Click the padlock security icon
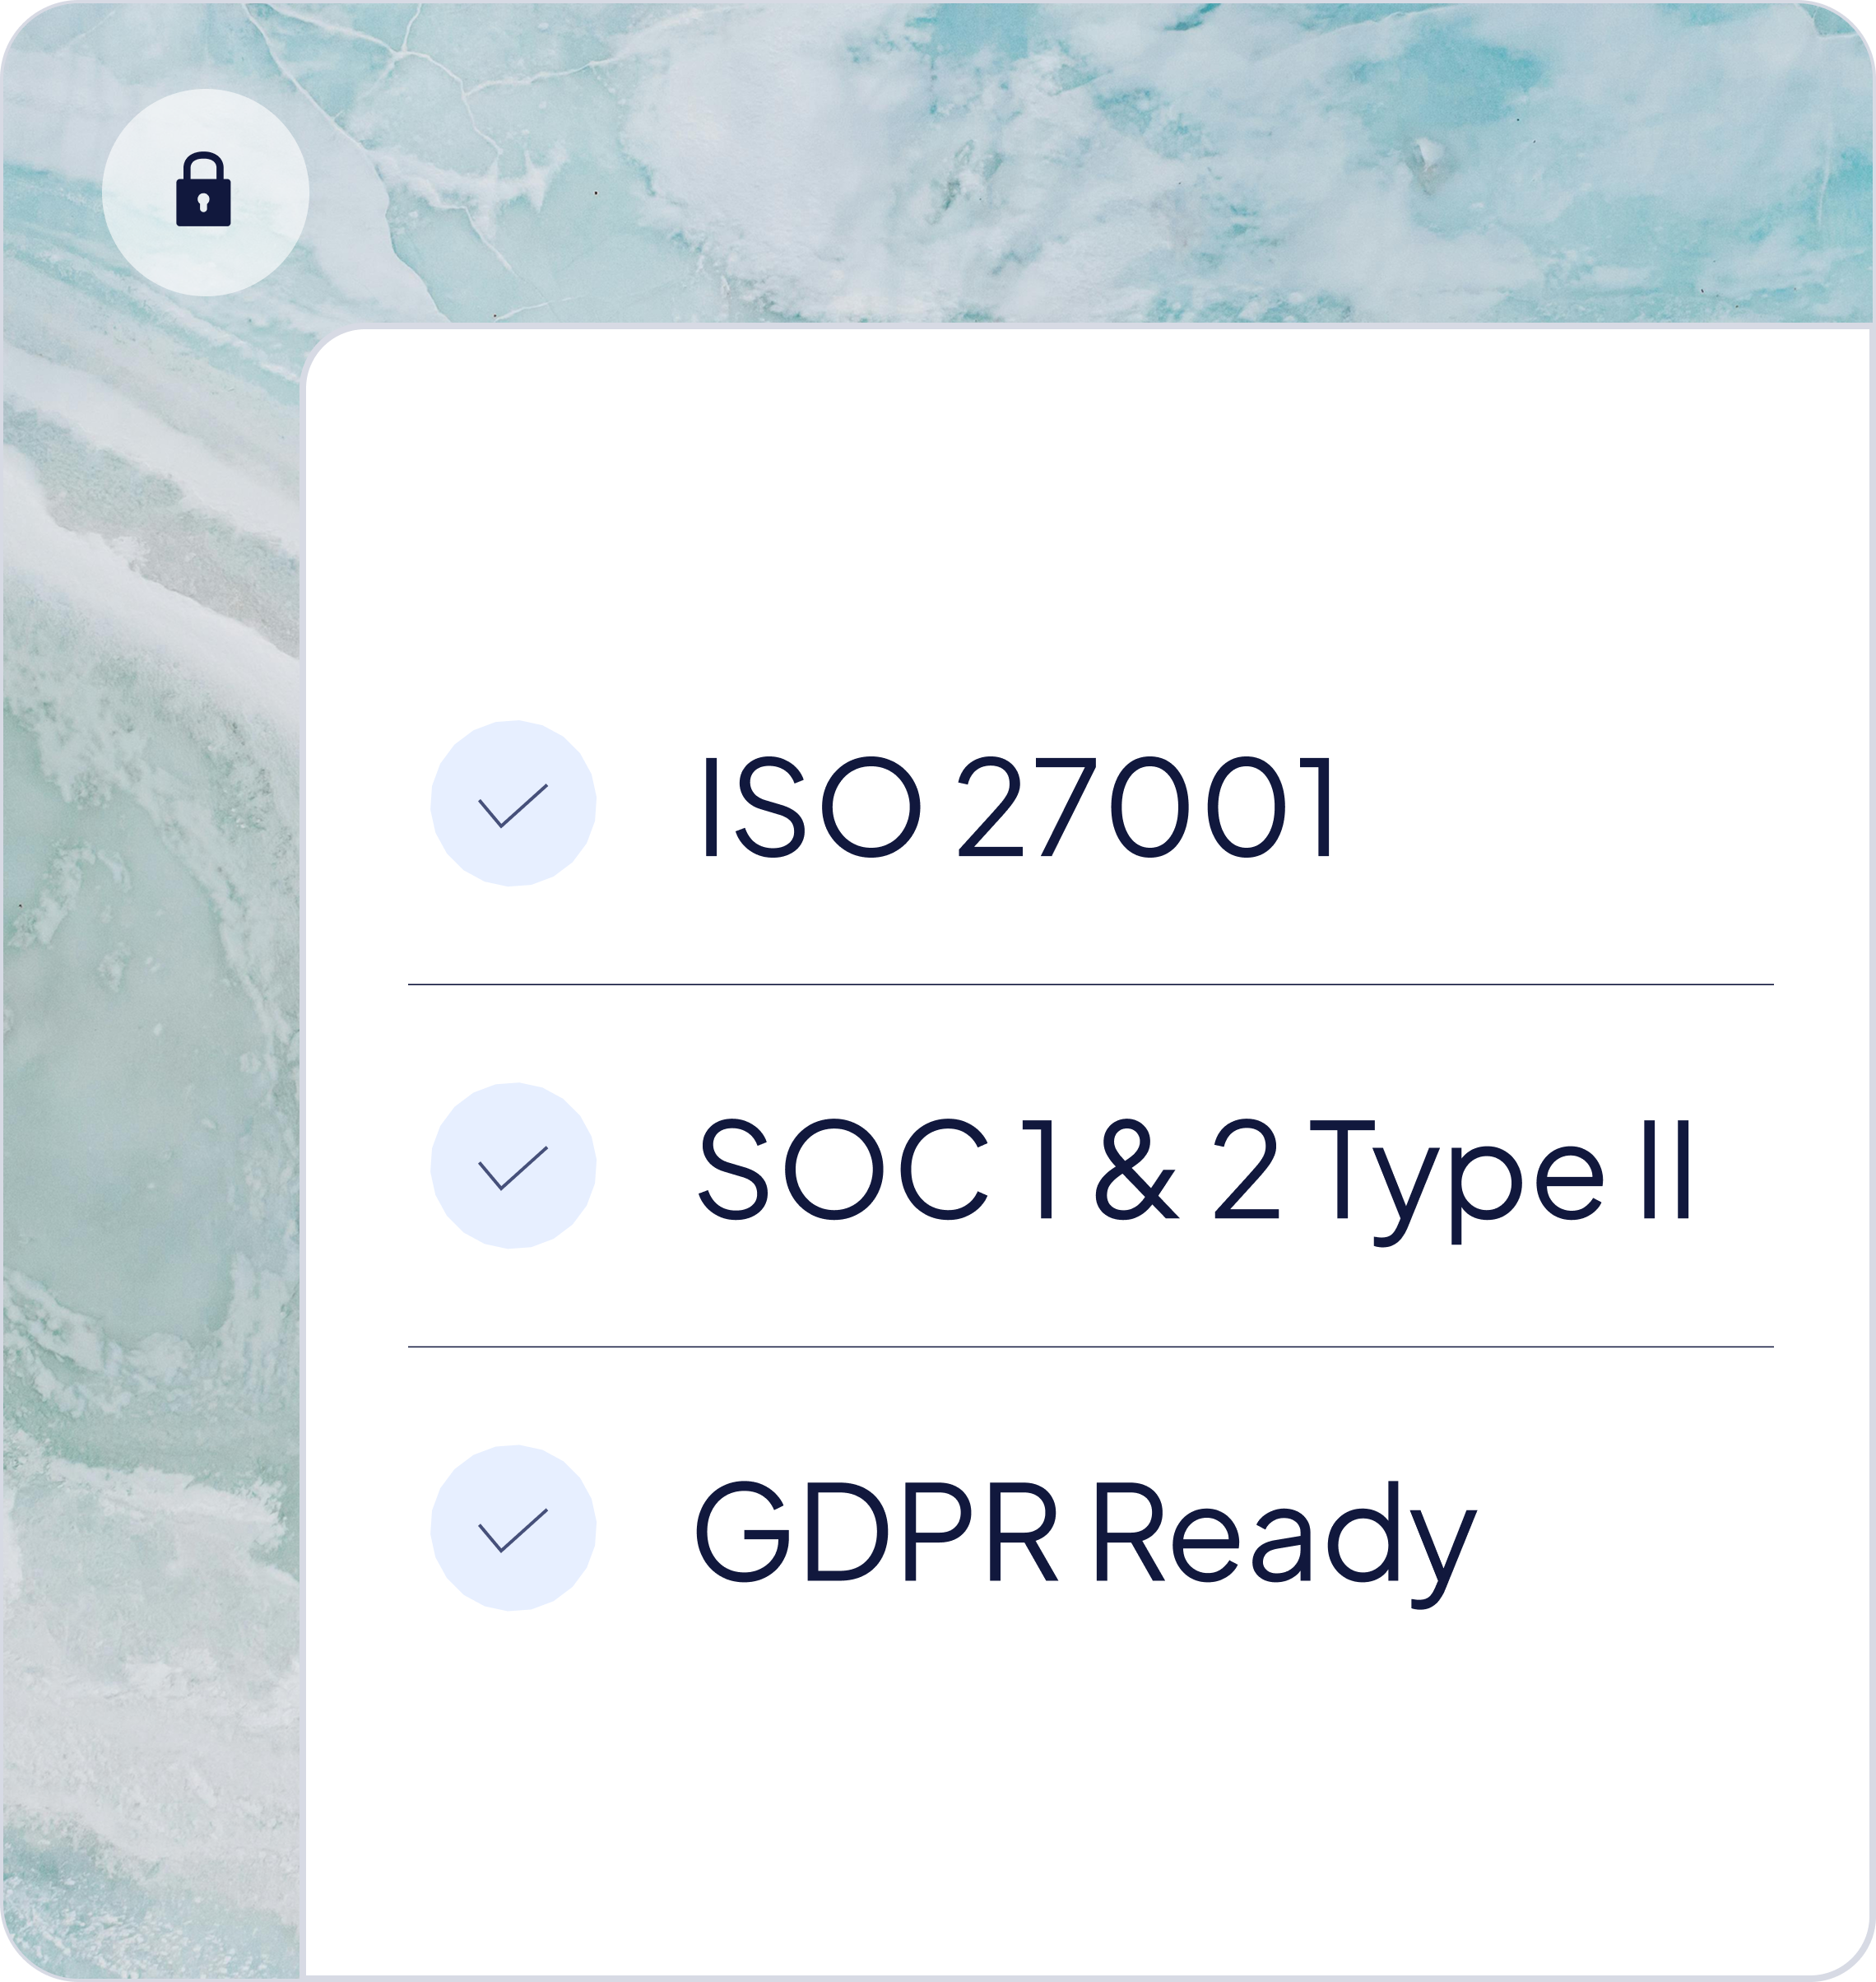 point(205,192)
